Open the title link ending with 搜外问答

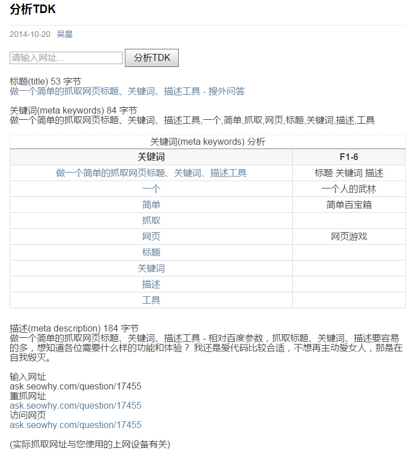[x=127, y=91]
